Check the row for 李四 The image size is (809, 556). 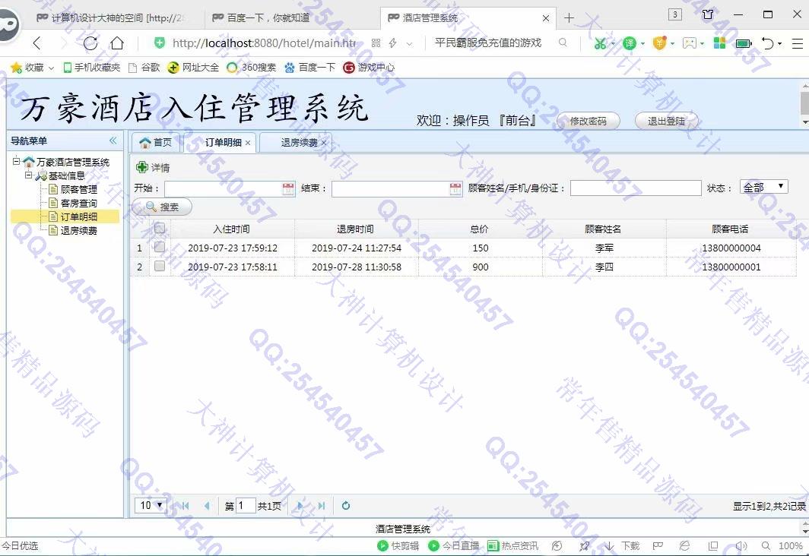160,267
